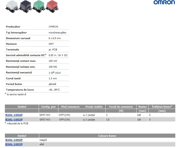Click the neagră color value
The width and height of the screenshot is (183, 148).
(x=43, y=140)
